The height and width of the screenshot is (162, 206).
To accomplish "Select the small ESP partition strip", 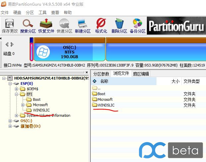I will point(32,49).
